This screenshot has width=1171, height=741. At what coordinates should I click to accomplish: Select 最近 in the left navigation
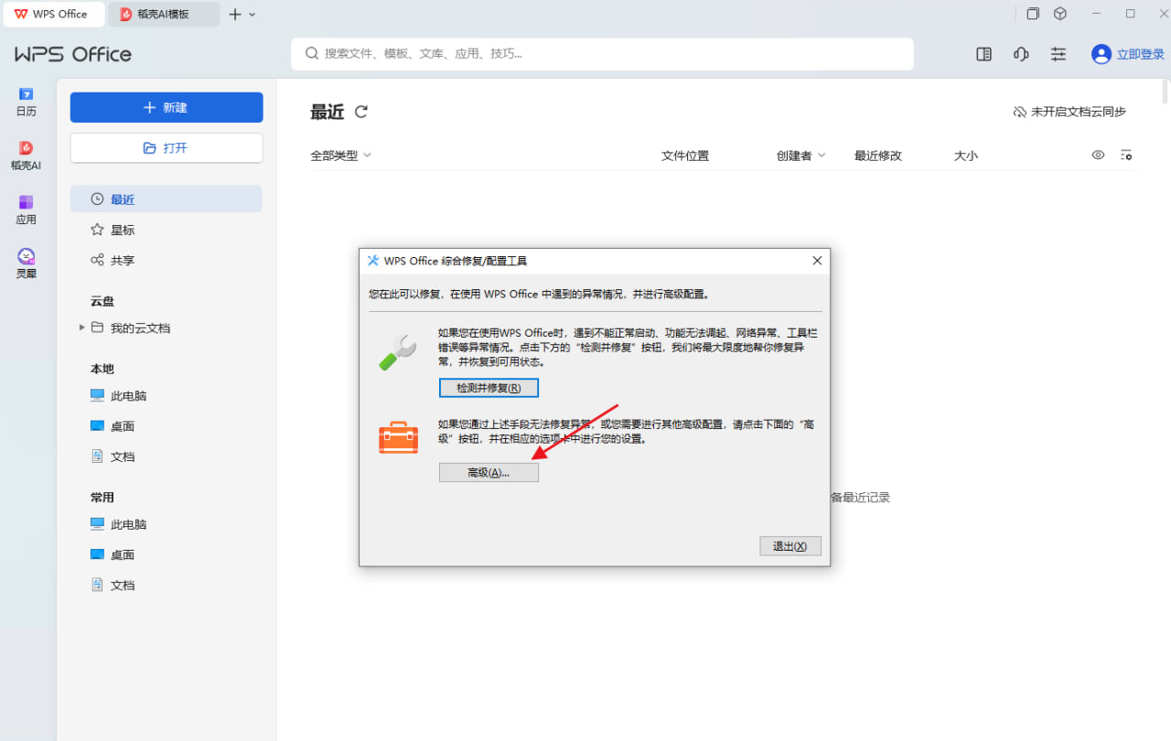pos(167,199)
